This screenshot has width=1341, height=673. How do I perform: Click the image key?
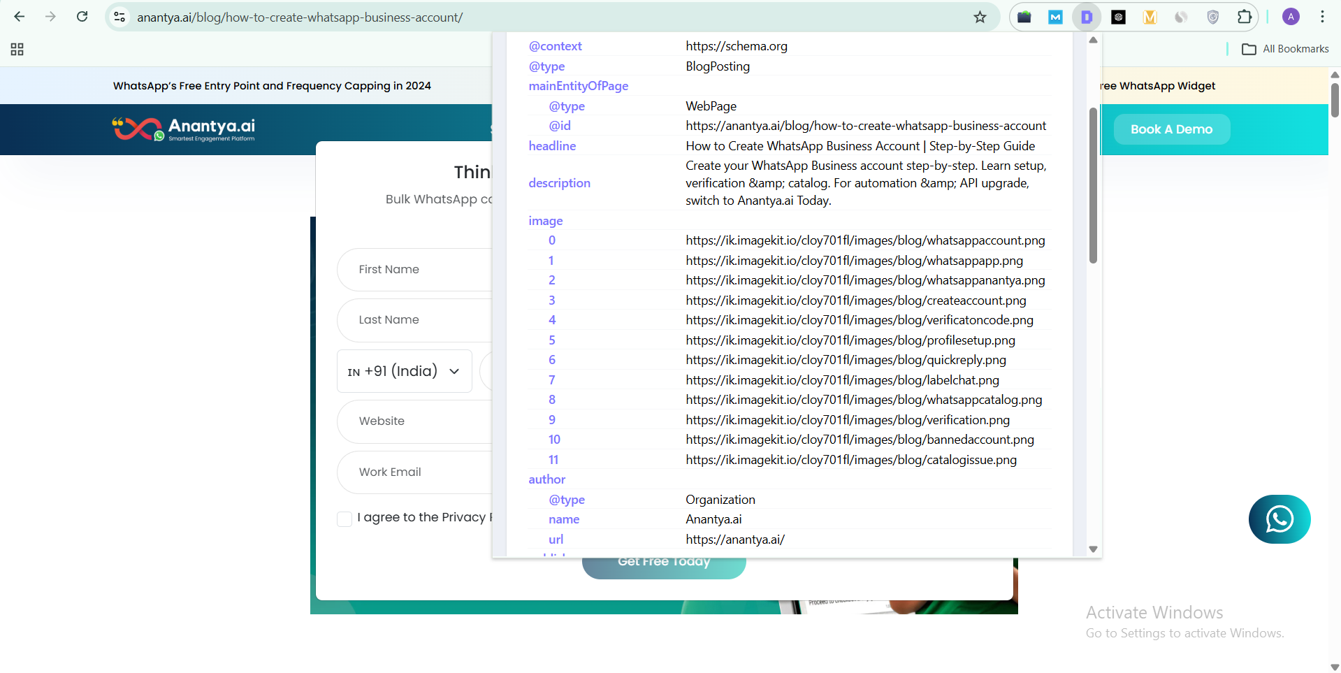click(x=545, y=221)
